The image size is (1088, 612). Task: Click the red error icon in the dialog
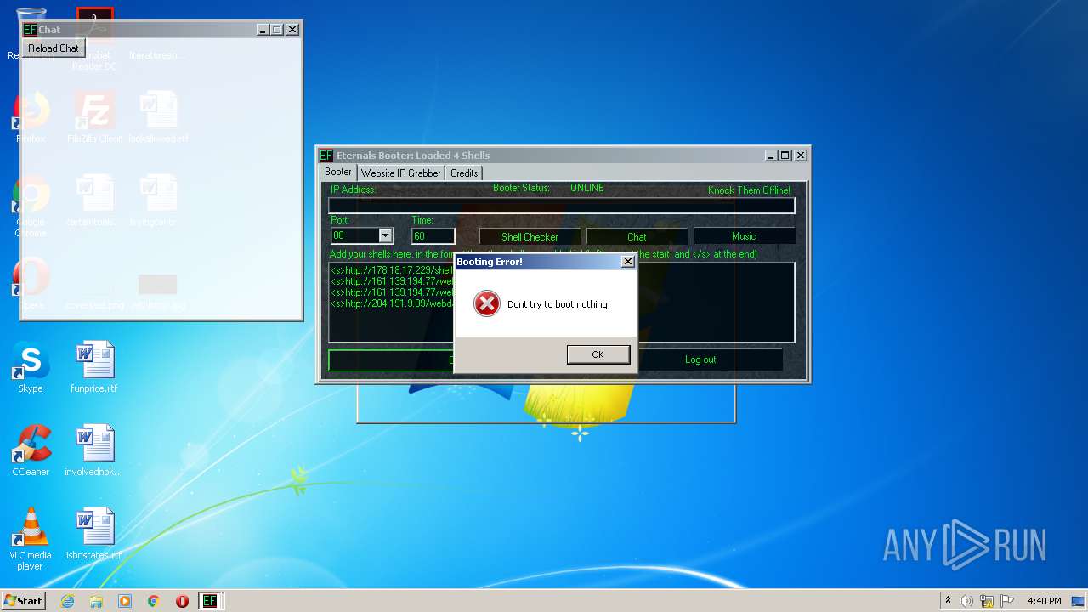pos(487,303)
